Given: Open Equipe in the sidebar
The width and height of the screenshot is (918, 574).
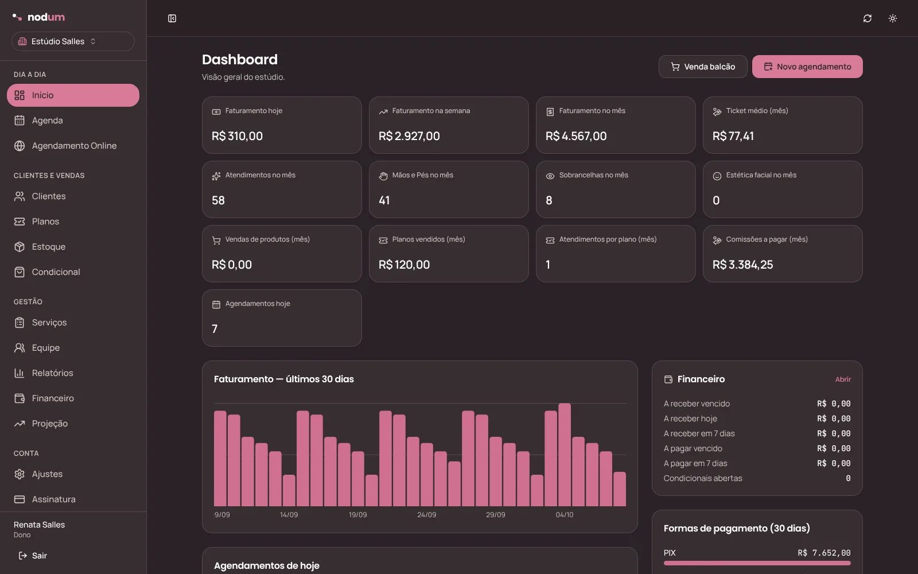Looking at the screenshot, I should [73, 348].
